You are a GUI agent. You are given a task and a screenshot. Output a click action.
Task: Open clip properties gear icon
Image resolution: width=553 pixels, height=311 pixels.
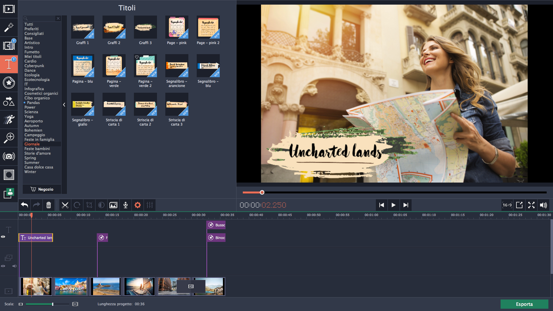(138, 205)
